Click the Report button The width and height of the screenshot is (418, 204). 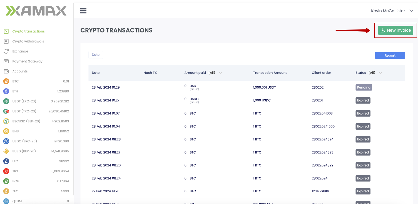tap(390, 56)
